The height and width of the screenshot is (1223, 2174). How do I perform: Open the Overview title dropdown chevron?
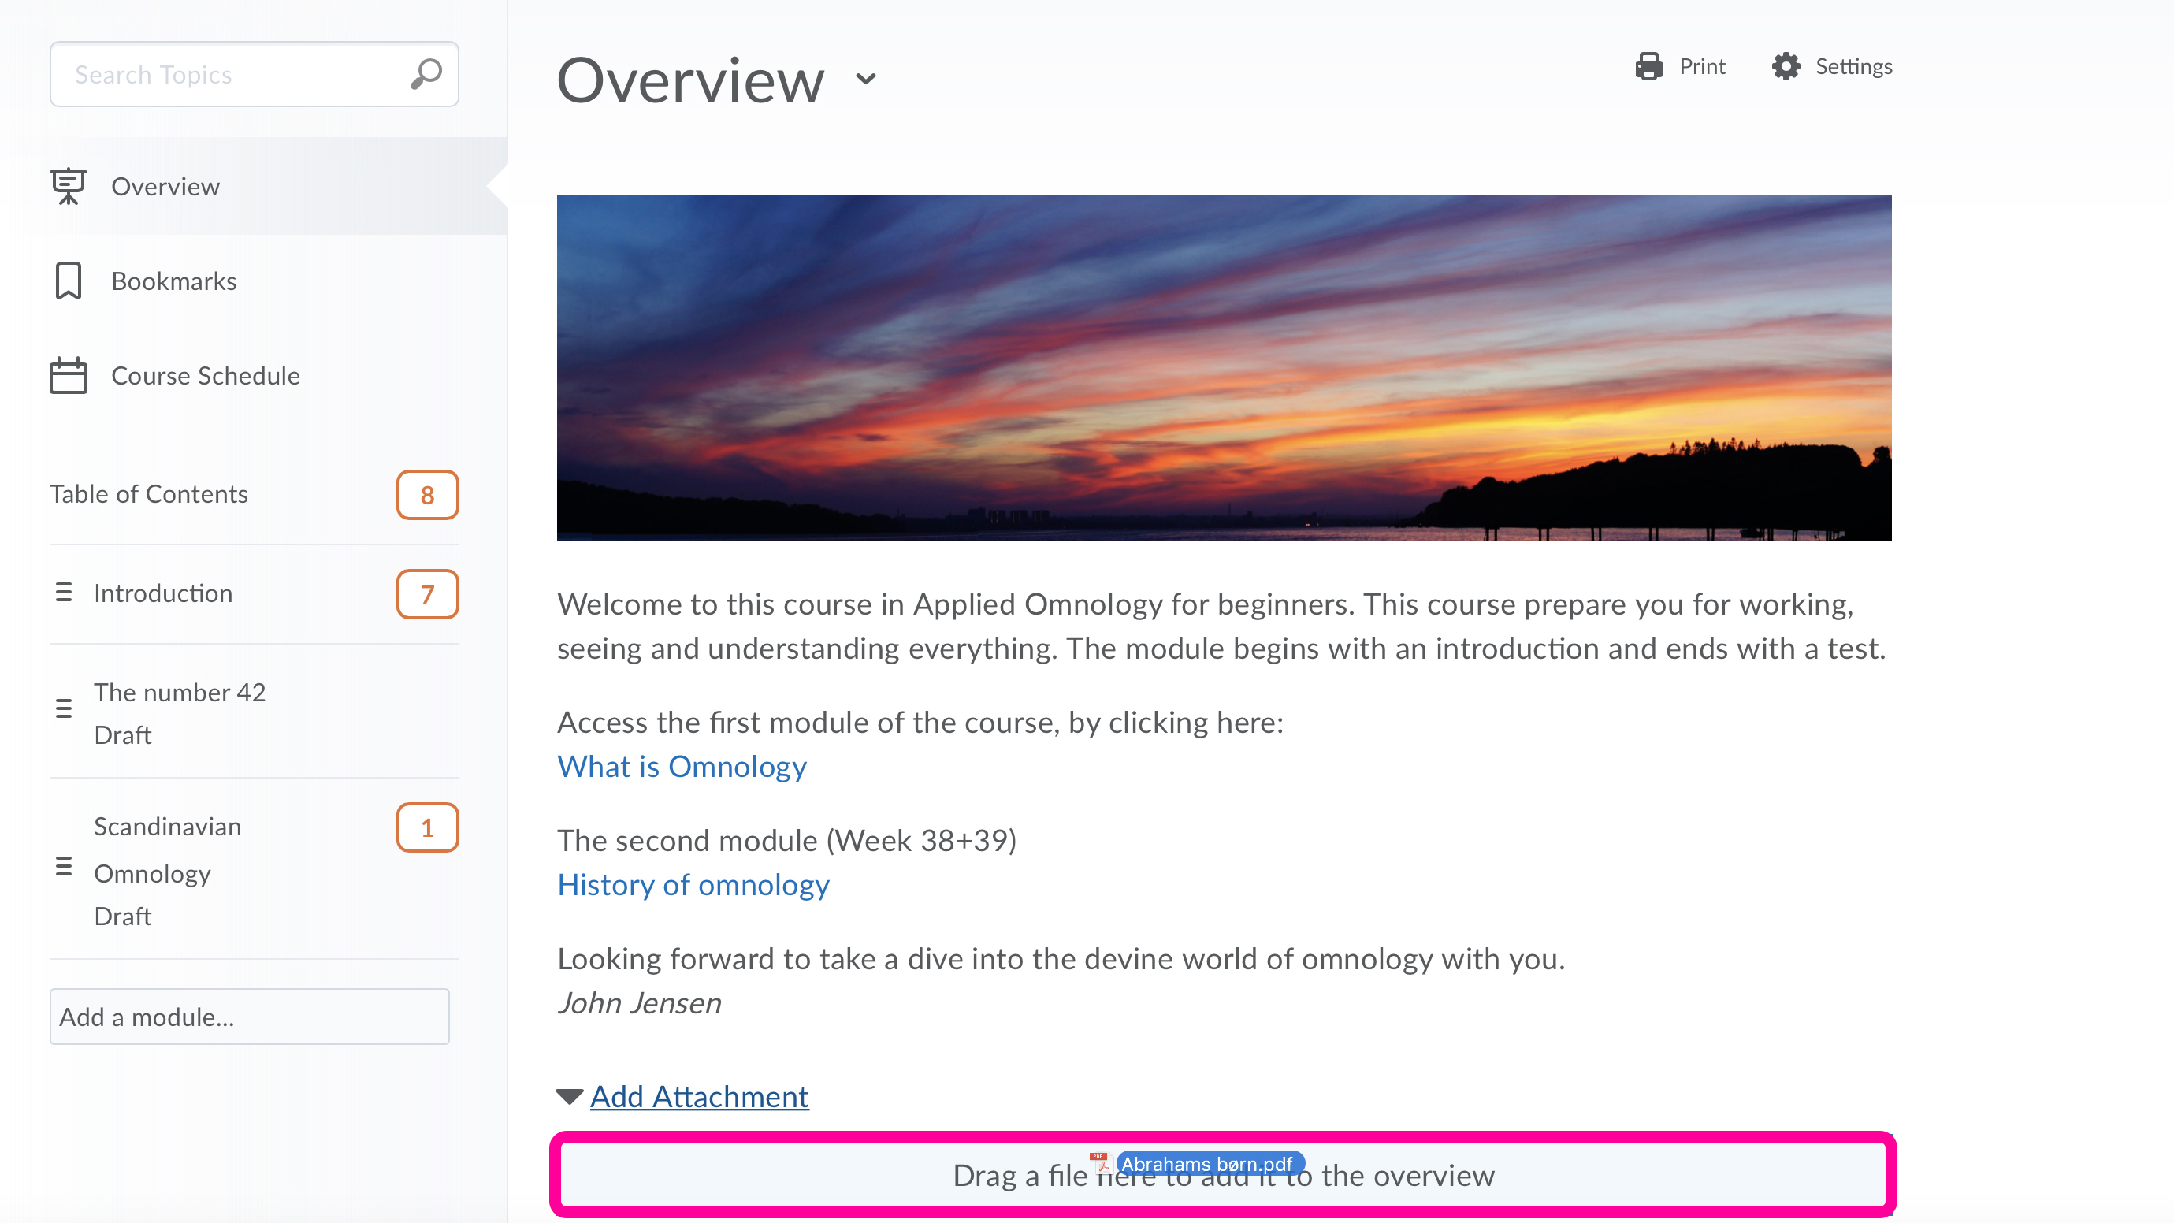[x=866, y=80]
